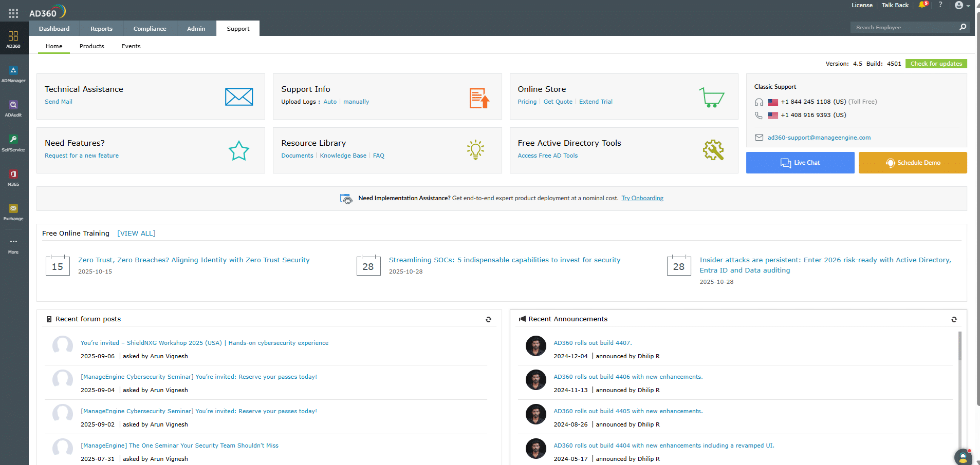Click the implementation assistance icon

tap(346, 199)
